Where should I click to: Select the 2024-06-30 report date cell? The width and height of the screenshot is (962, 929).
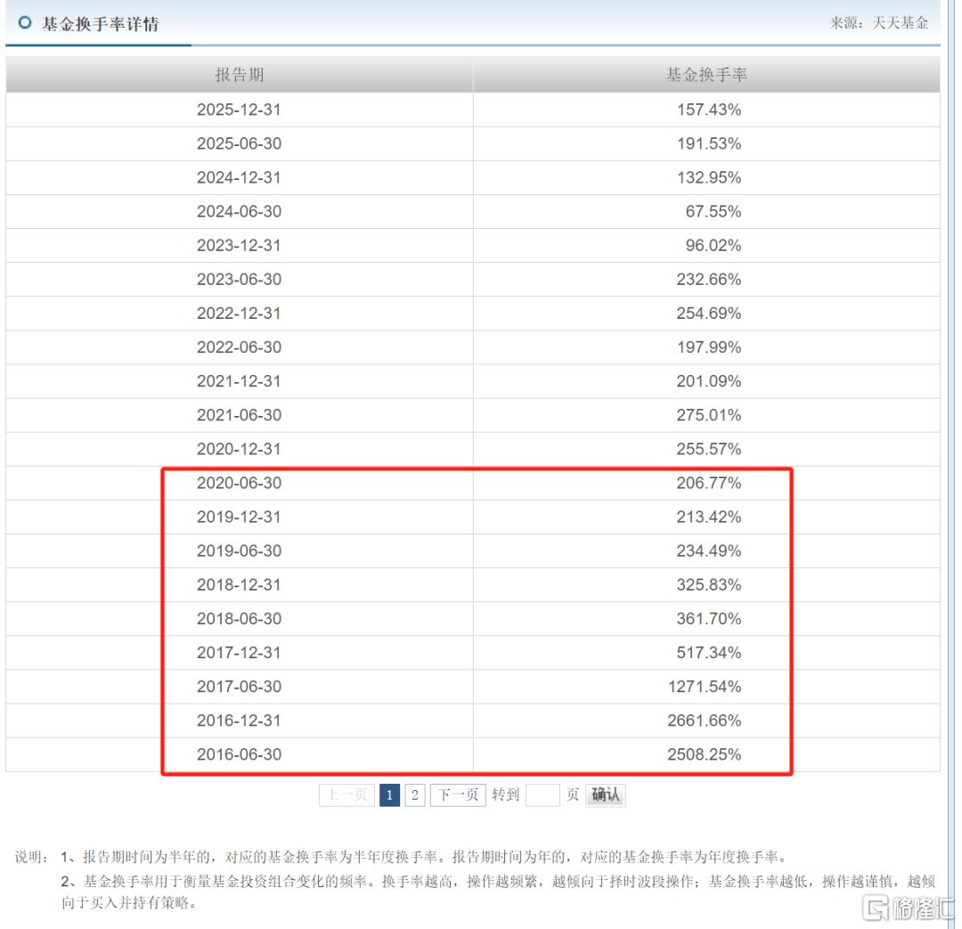coord(239,212)
